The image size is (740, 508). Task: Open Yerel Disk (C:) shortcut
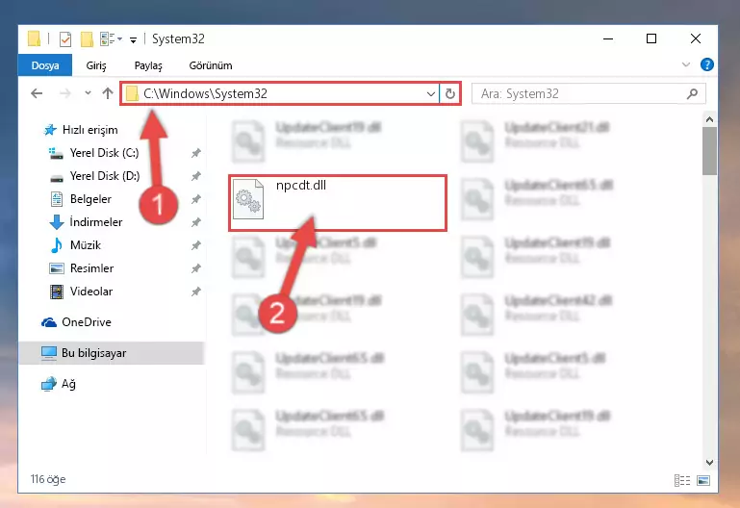[x=104, y=153]
